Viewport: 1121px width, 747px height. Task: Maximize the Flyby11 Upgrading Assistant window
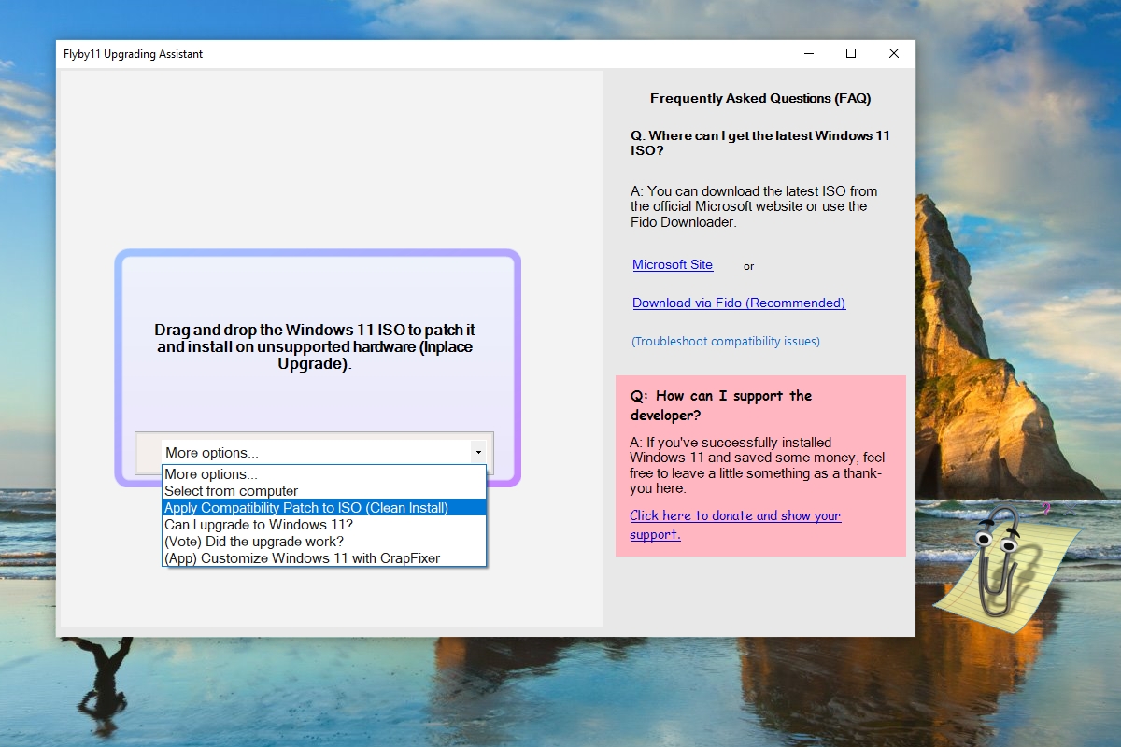point(851,54)
